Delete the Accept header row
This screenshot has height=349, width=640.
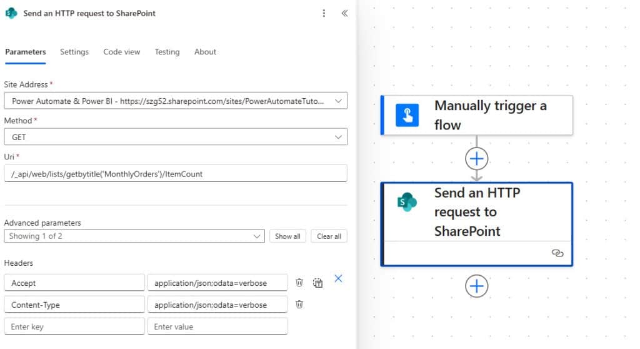click(x=299, y=282)
